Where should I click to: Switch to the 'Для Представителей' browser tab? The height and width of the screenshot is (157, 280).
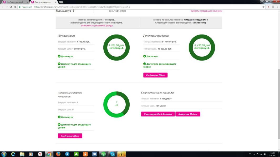click(15, 2)
